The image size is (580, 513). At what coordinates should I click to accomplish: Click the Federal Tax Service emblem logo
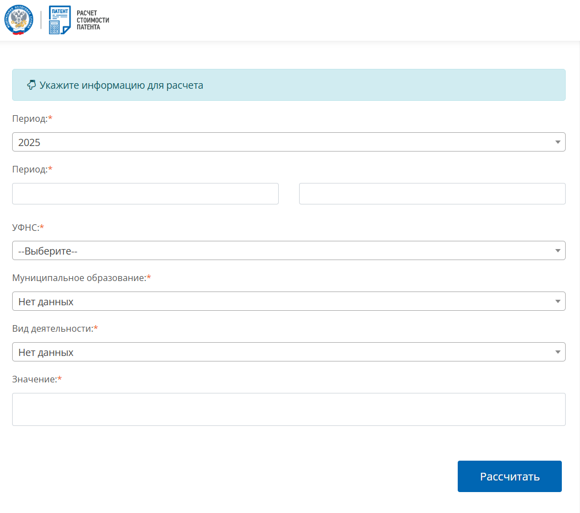point(19,20)
